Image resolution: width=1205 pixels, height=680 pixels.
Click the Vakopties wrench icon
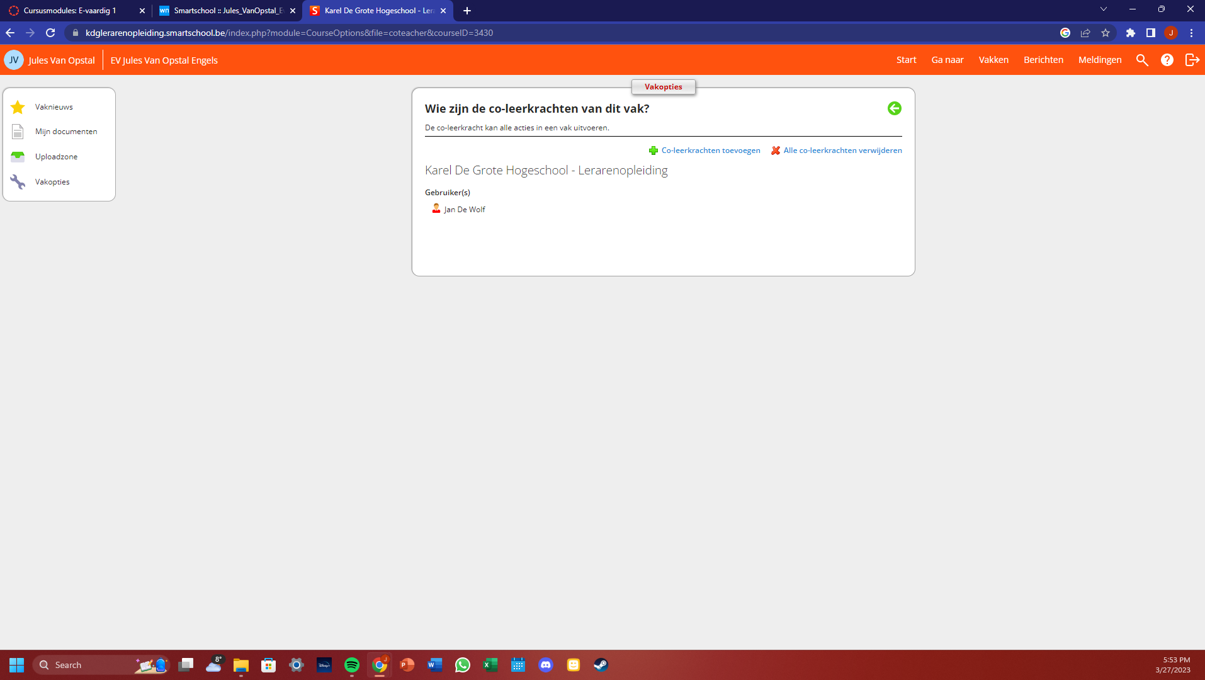click(x=18, y=182)
